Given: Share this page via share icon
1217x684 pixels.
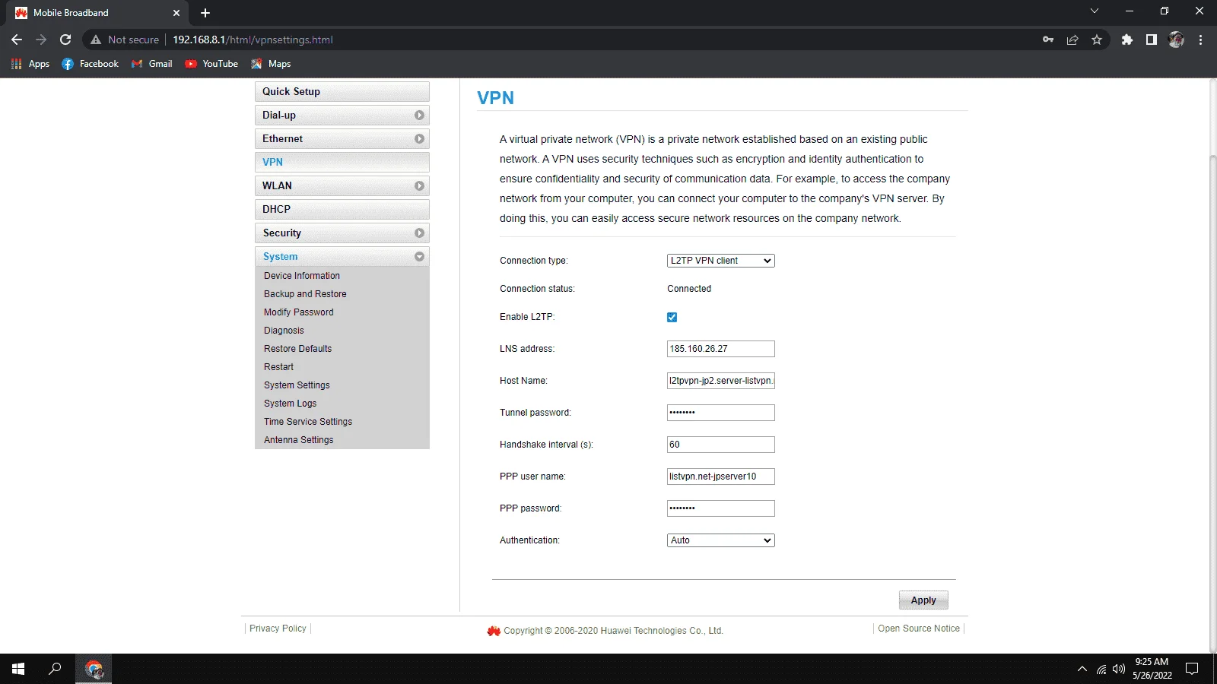Looking at the screenshot, I should (1072, 40).
